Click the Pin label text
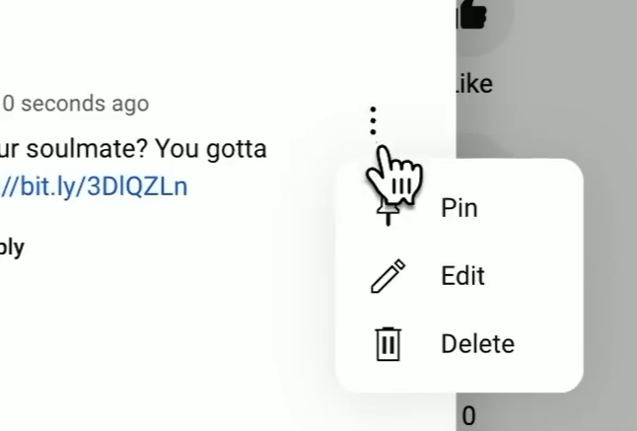Screen dimensions: 637x431 pos(460,208)
